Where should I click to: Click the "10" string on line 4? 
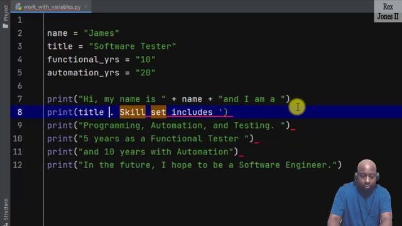coord(145,60)
